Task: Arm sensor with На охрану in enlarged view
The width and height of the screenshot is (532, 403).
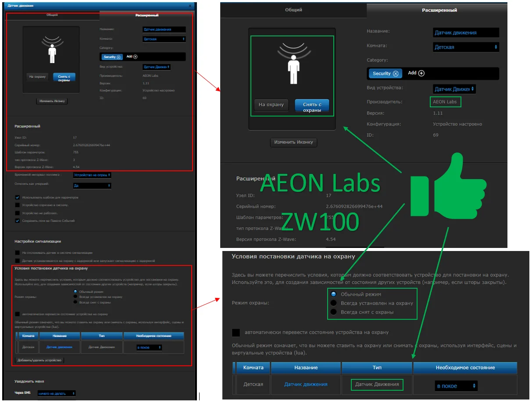Action: pyautogui.click(x=272, y=105)
